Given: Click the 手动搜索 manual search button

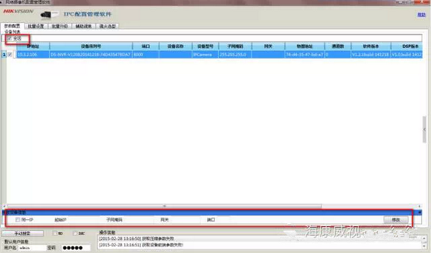Looking at the screenshot, I should pos(22,234).
